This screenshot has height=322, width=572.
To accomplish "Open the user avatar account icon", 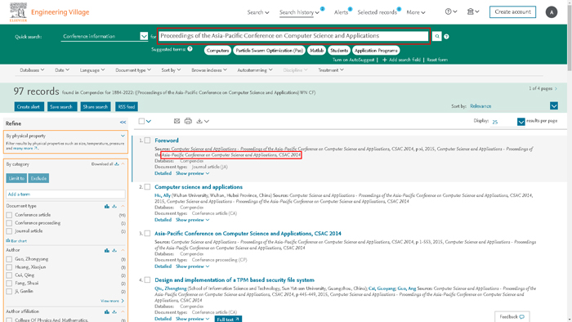I will click(552, 12).
